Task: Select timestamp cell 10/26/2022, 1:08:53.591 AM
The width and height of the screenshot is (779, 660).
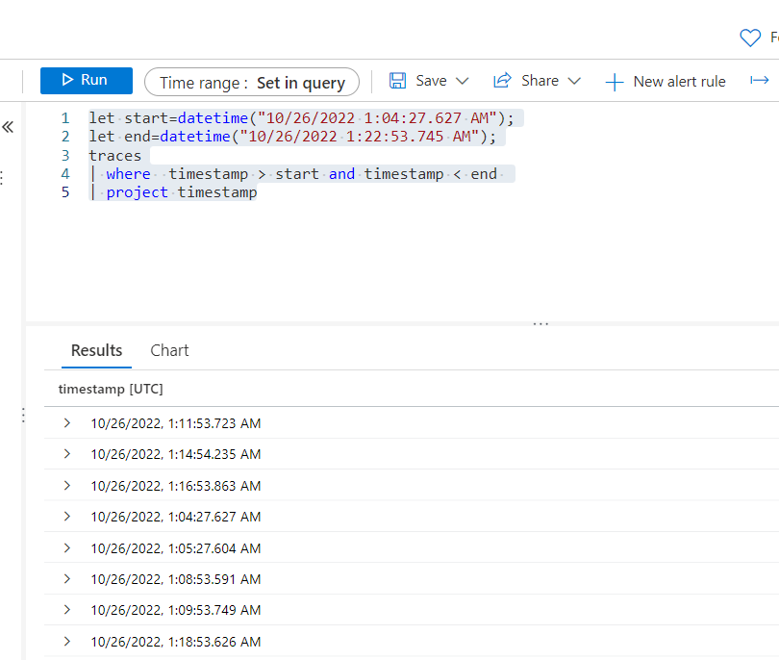Action: point(176,579)
